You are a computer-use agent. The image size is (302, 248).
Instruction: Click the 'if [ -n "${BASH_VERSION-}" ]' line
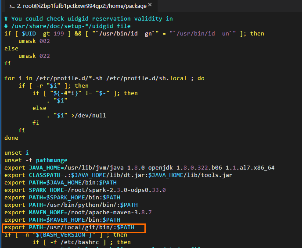tap(66, 235)
